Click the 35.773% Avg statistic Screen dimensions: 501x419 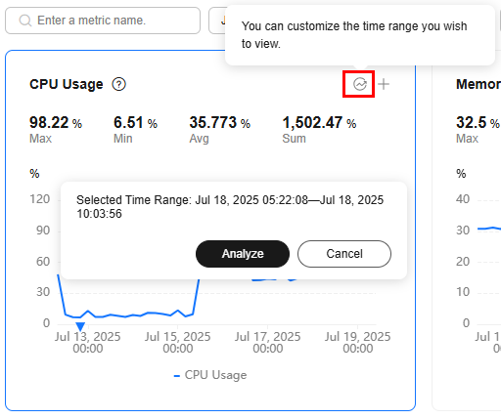tap(220, 130)
